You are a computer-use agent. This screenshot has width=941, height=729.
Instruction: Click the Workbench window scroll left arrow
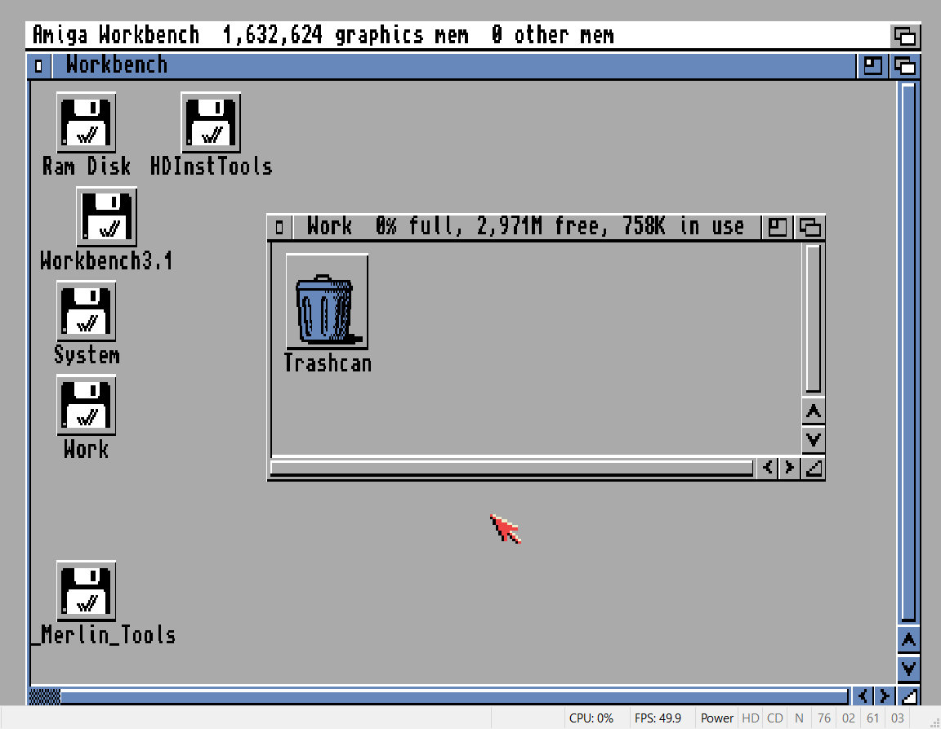pos(863,696)
